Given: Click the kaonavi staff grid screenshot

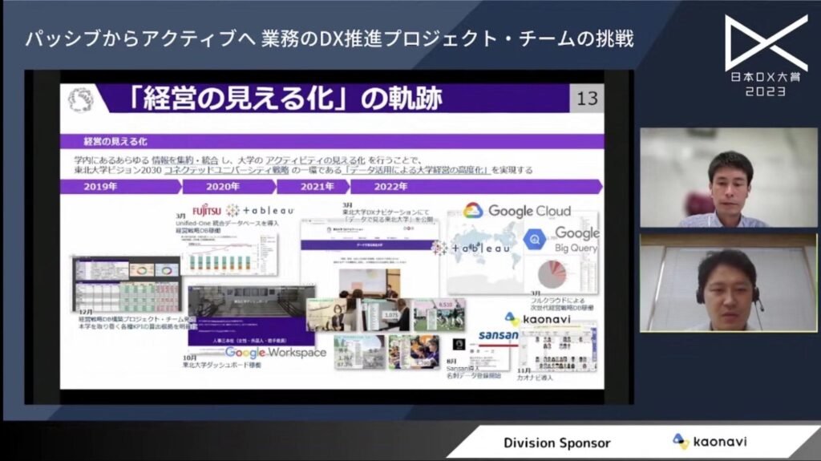Looking at the screenshot, I should (558, 349).
